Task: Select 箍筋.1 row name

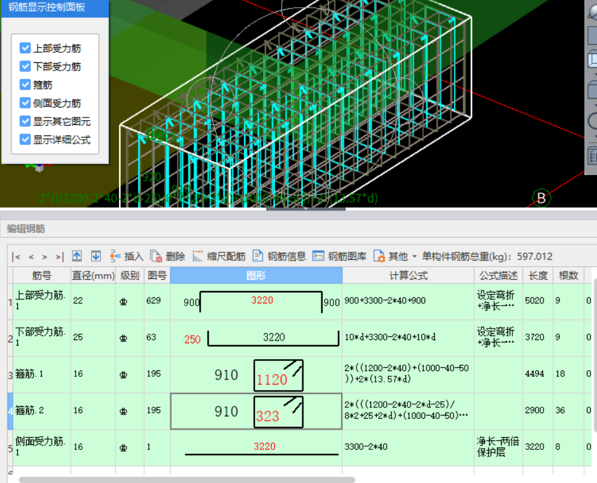Action: [42, 374]
